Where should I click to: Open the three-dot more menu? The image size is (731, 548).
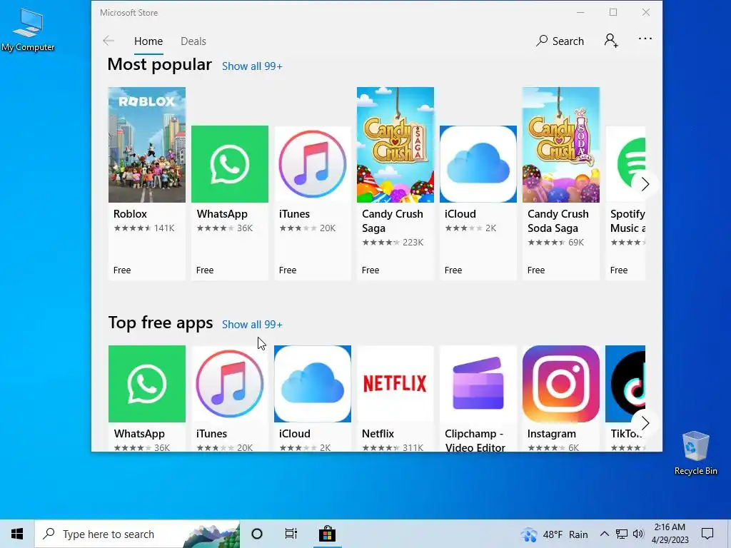[x=645, y=39]
